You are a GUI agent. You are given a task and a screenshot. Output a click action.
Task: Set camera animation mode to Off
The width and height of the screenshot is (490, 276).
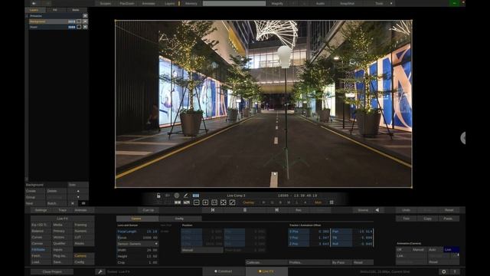point(399,250)
